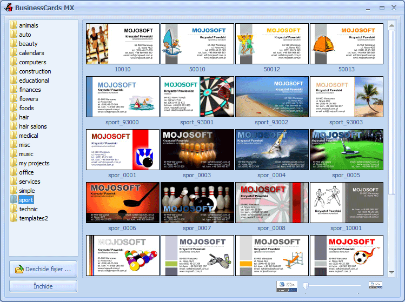The image size is (405, 302).
Task: Click the vertical scrollbar thumb
Action: (391, 112)
